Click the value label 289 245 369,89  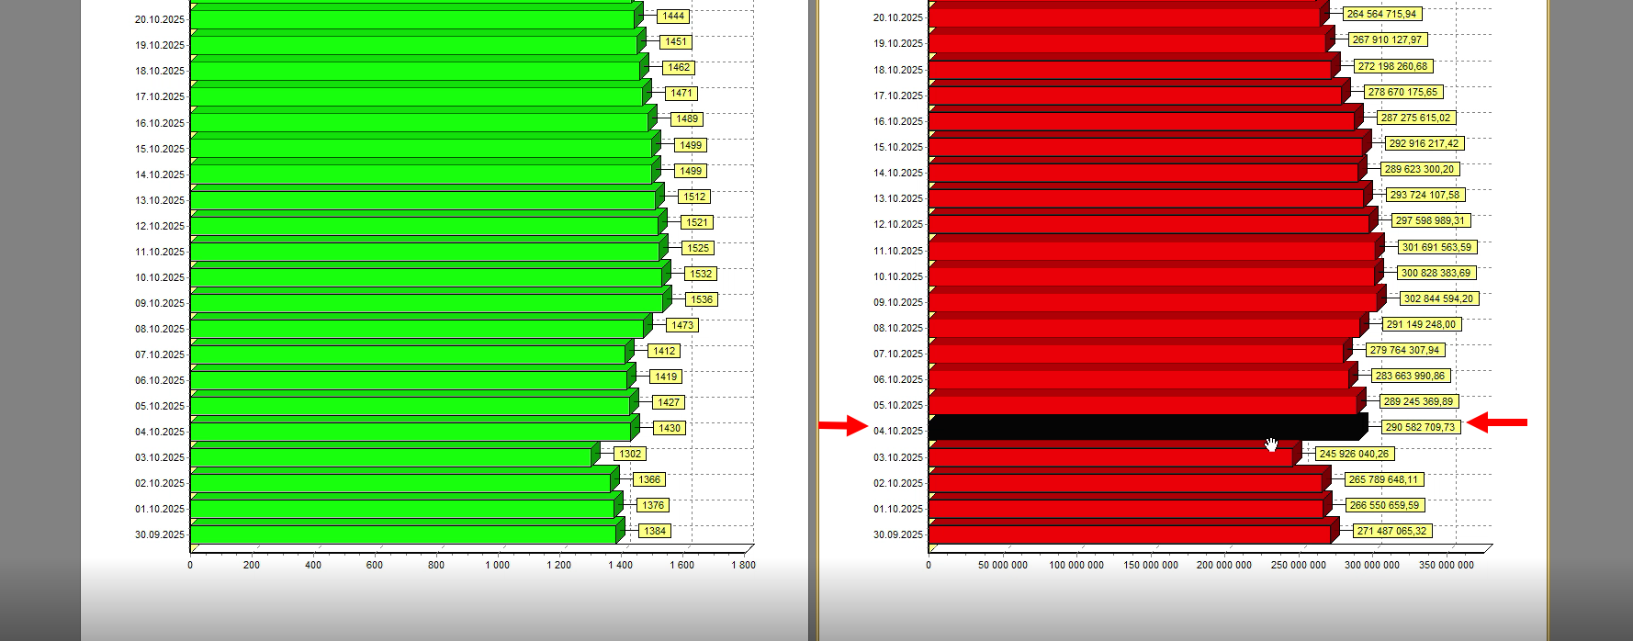click(1419, 401)
